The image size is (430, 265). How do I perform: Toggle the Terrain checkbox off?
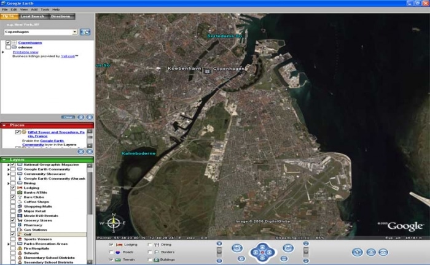111,259
